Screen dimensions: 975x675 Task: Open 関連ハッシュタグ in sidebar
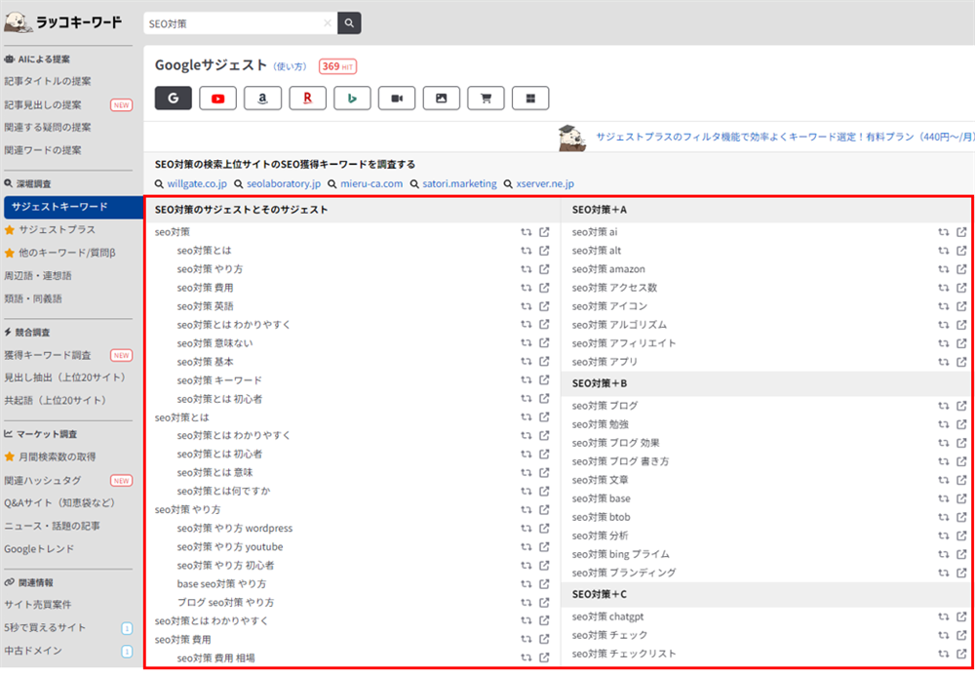point(43,480)
